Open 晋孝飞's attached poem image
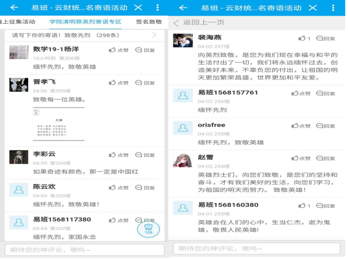Screen dimensions: 348x259 coord(58,123)
